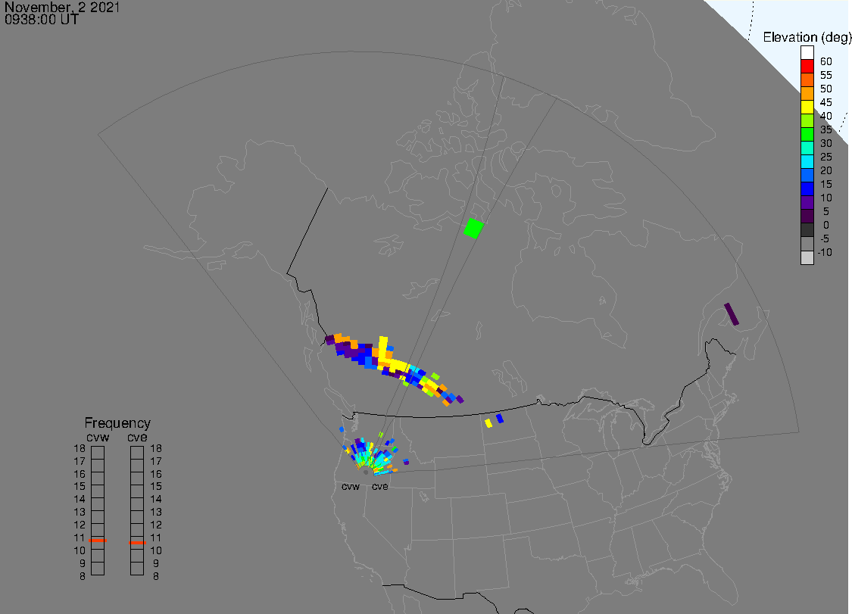Click the '14' label beside the cvw bar
This screenshot has height=614, width=852.
coord(80,499)
